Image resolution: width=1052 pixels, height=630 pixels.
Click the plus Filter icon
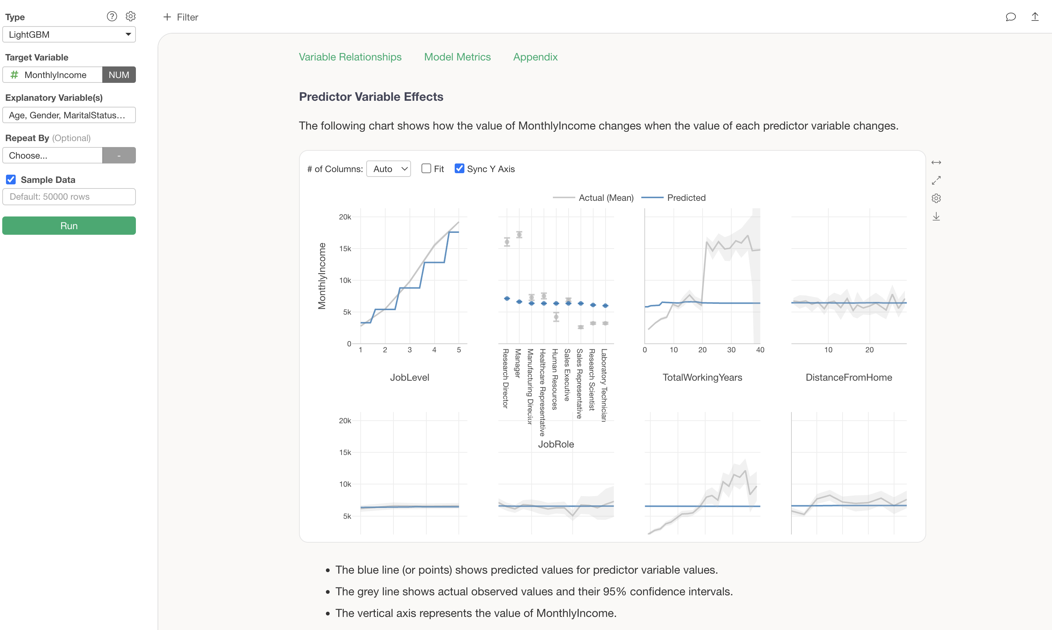pyautogui.click(x=167, y=17)
